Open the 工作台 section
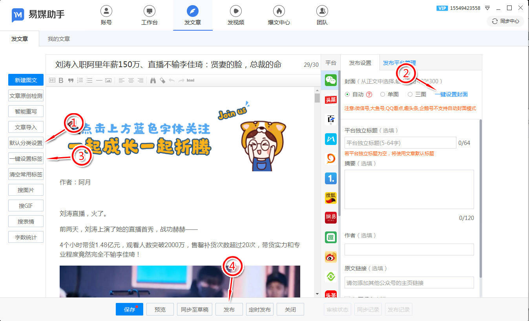 coord(150,15)
